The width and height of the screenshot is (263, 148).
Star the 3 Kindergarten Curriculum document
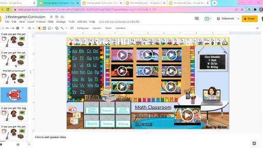pos(51,17)
